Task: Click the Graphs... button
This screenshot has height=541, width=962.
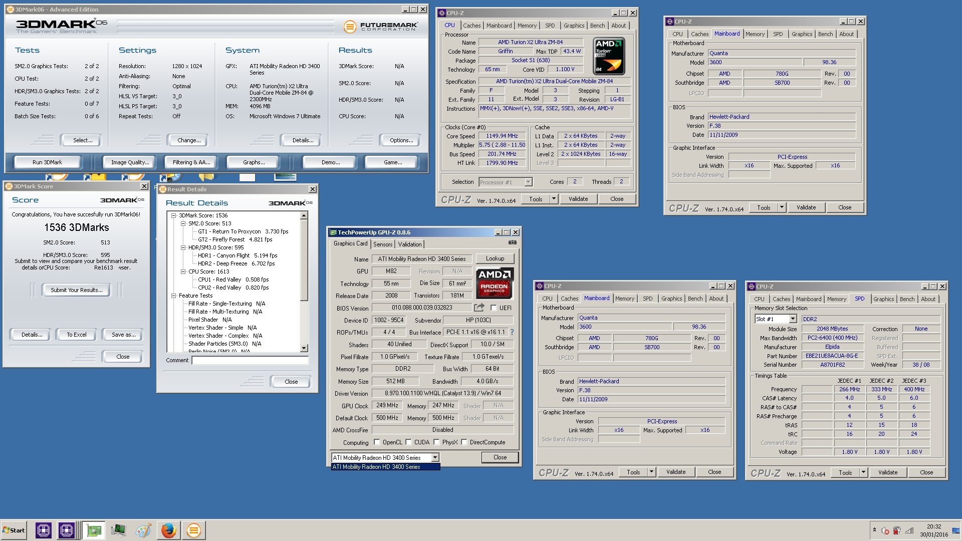Action: point(254,162)
